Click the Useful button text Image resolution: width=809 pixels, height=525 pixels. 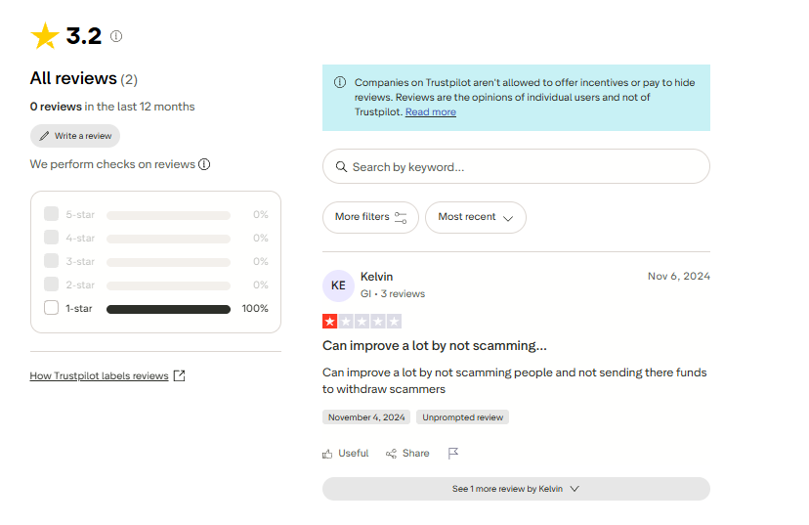354,454
